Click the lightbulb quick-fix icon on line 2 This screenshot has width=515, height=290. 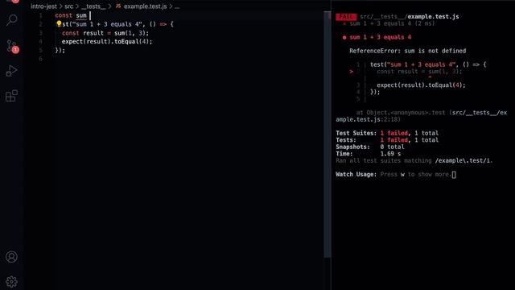click(59, 23)
